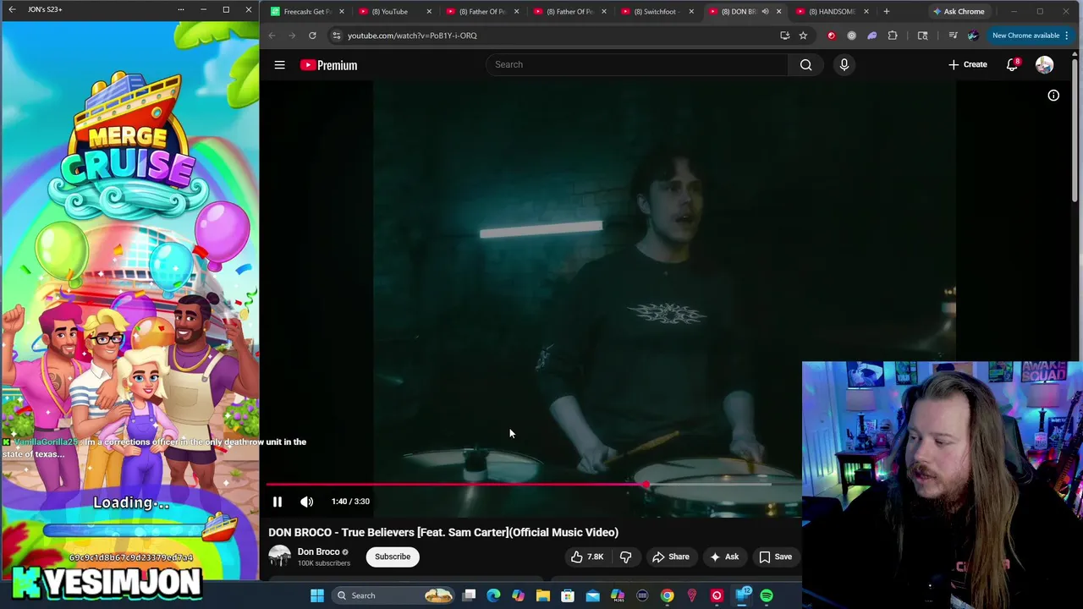Click the taskbar Search box
1083x609 pixels.
[x=393, y=595]
